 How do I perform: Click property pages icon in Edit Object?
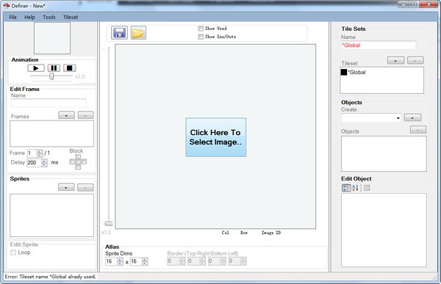tap(366, 188)
